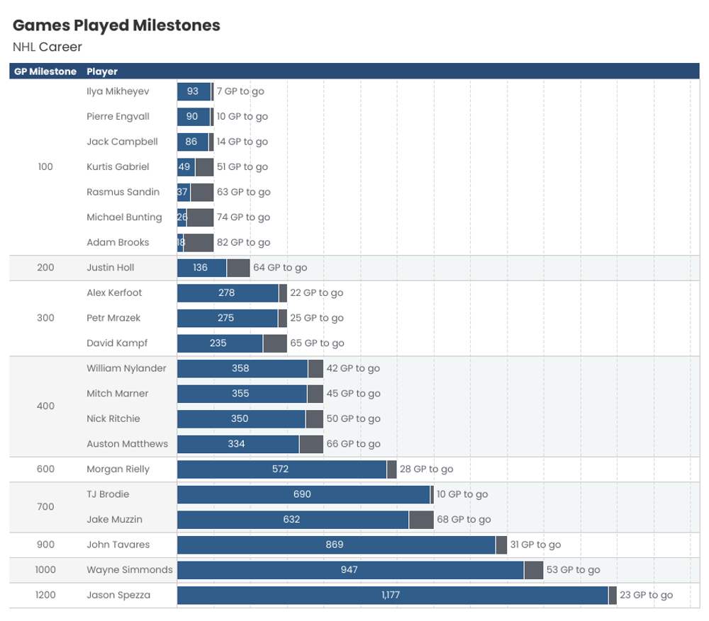This screenshot has height=621, width=709.
Task: Click the 278 games played bar
Action: coord(228,292)
